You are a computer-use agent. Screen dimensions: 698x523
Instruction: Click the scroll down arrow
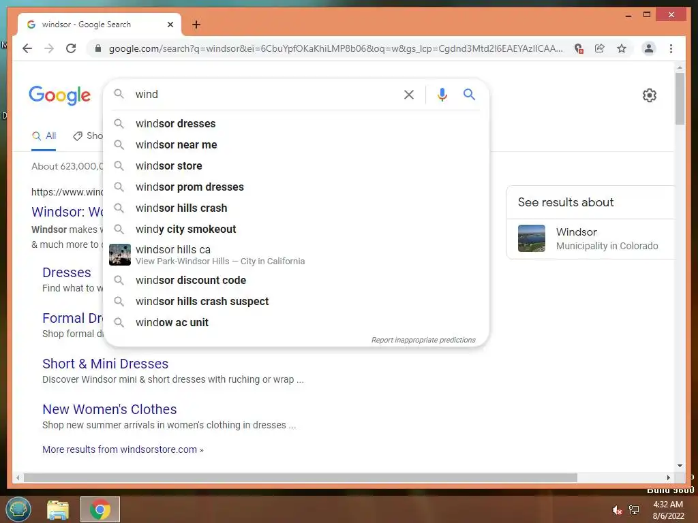[x=680, y=466]
